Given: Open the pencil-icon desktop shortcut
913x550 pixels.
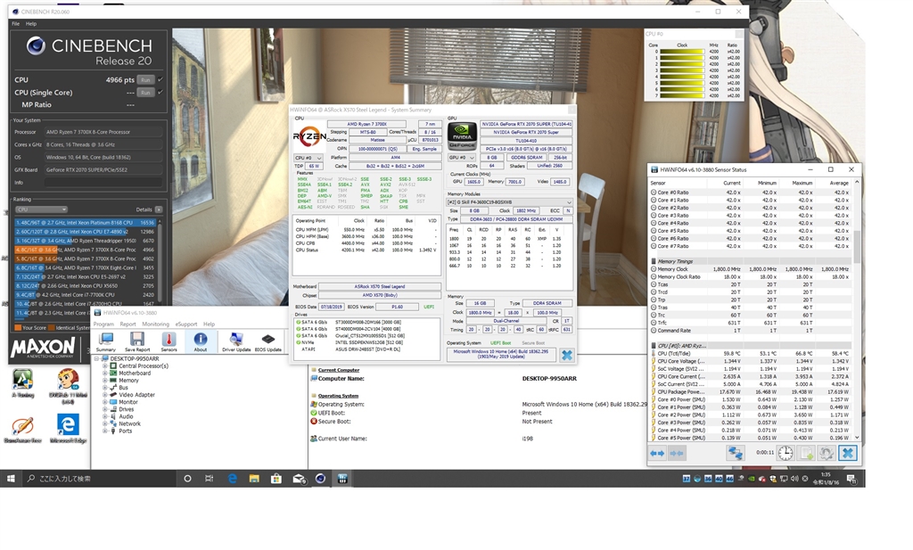Looking at the screenshot, I should (x=22, y=429).
